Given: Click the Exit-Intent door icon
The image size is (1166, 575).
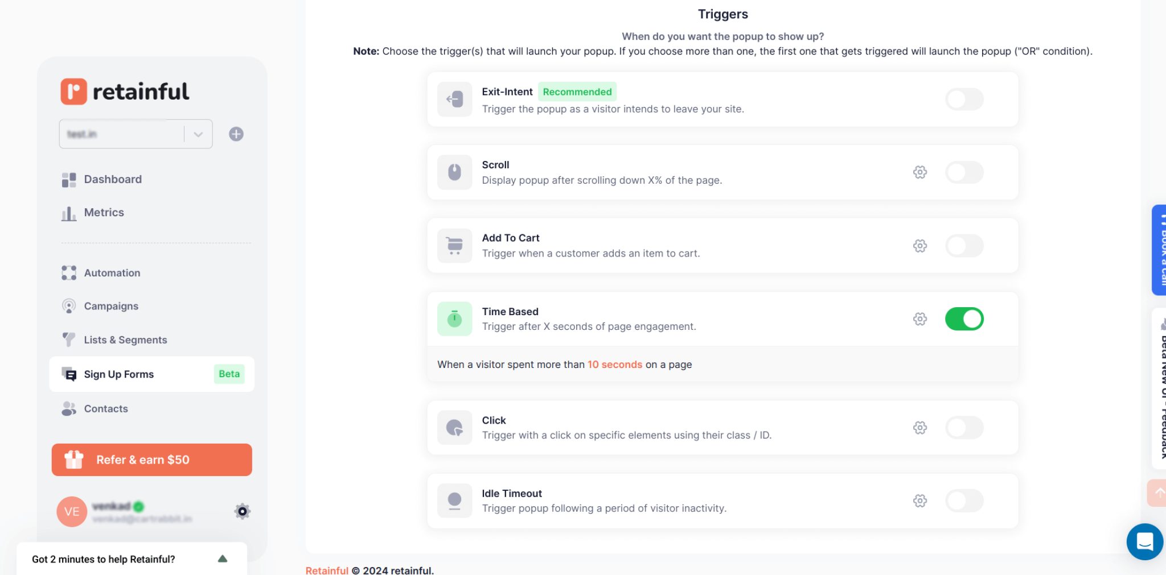Looking at the screenshot, I should pos(454,99).
